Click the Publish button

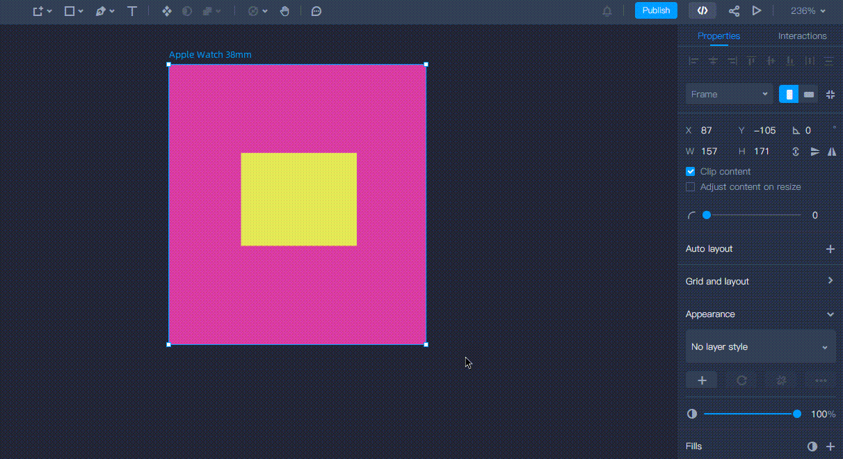[x=656, y=10]
